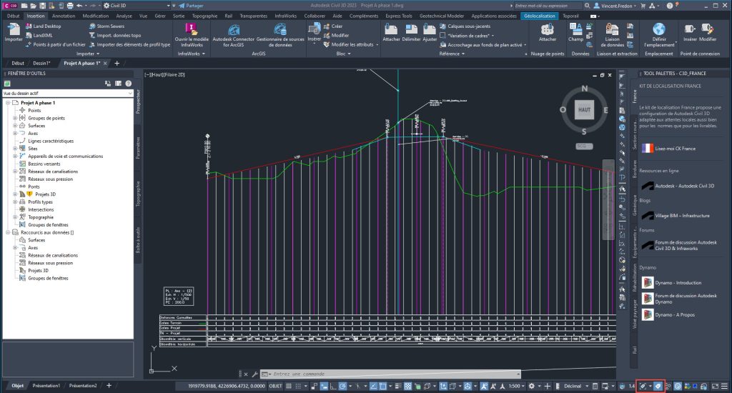
Task: Open the 1:500 annotation scale dropdown
Action: 517,386
